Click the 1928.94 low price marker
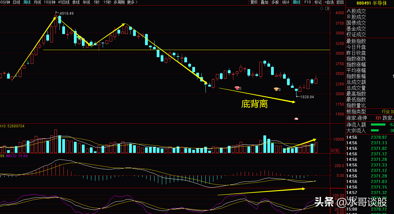The image size is (394, 214). click(x=307, y=97)
